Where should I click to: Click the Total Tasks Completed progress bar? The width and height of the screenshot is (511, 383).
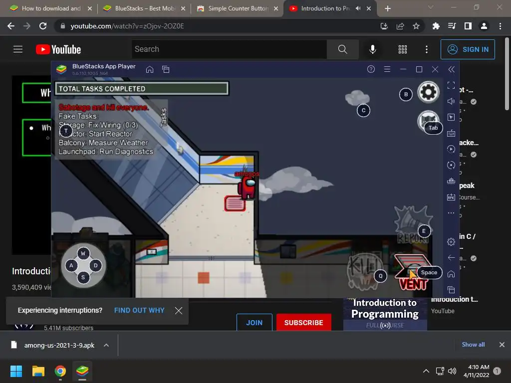pos(141,89)
